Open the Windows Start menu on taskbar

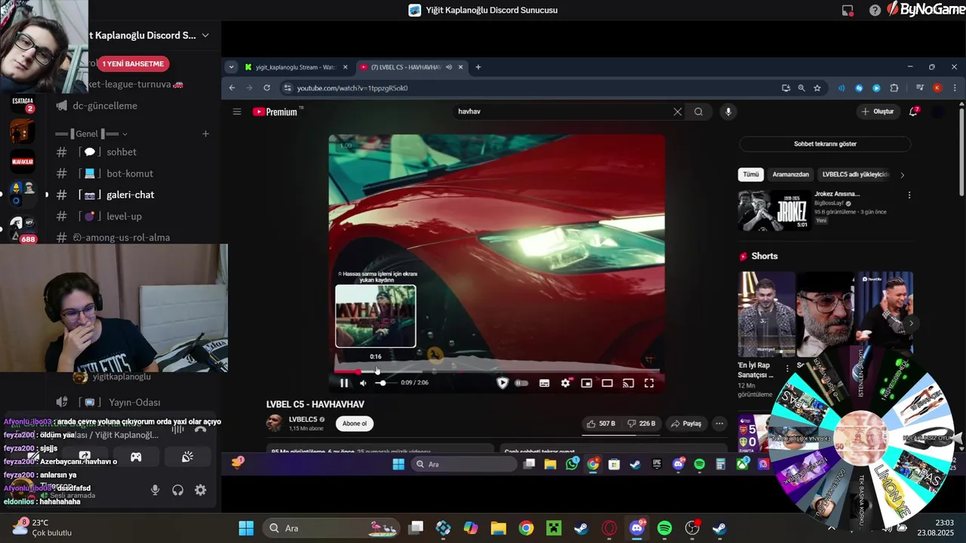(246, 528)
